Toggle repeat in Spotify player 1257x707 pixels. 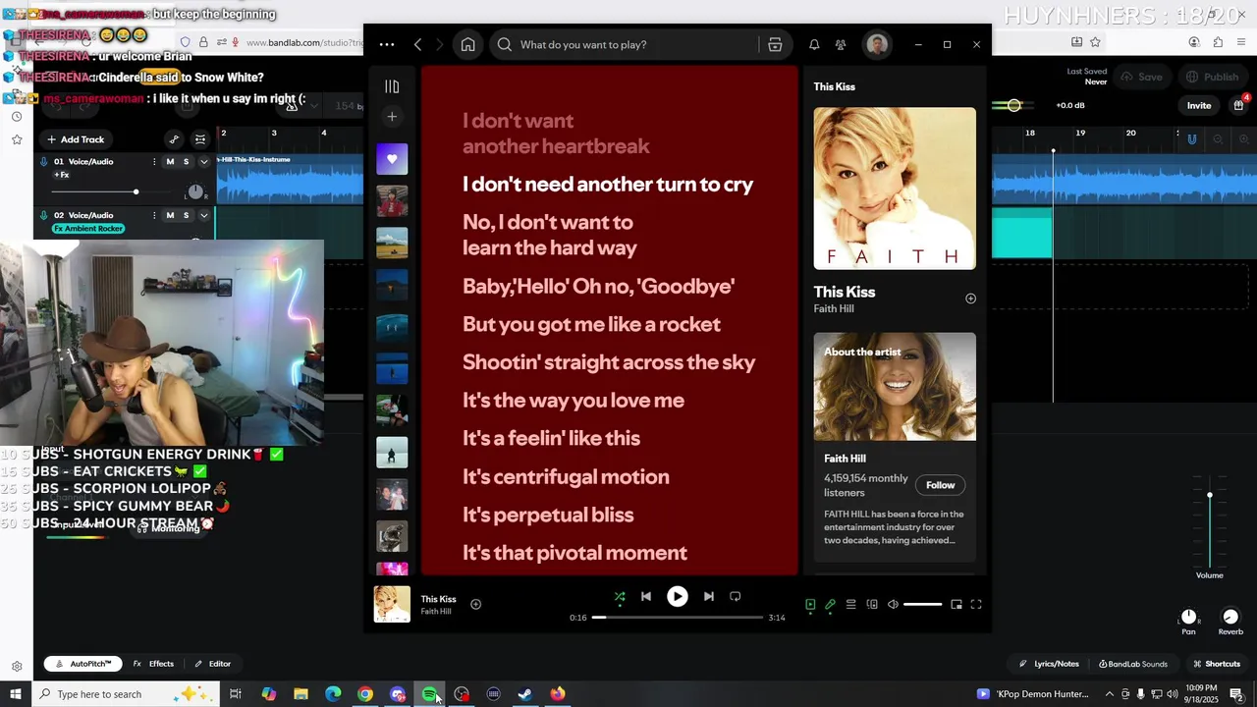pos(736,596)
